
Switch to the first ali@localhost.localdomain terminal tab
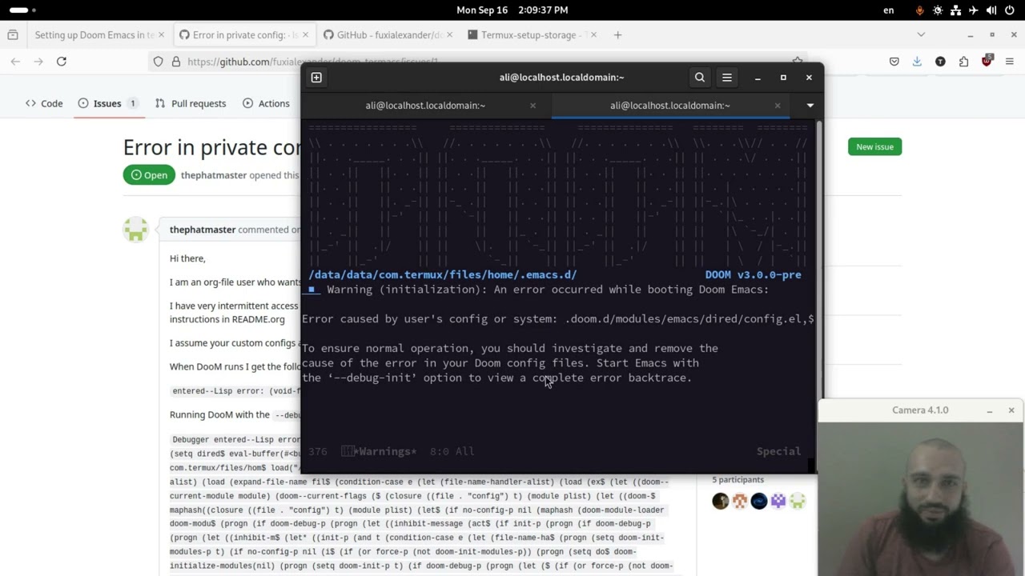tap(425, 106)
